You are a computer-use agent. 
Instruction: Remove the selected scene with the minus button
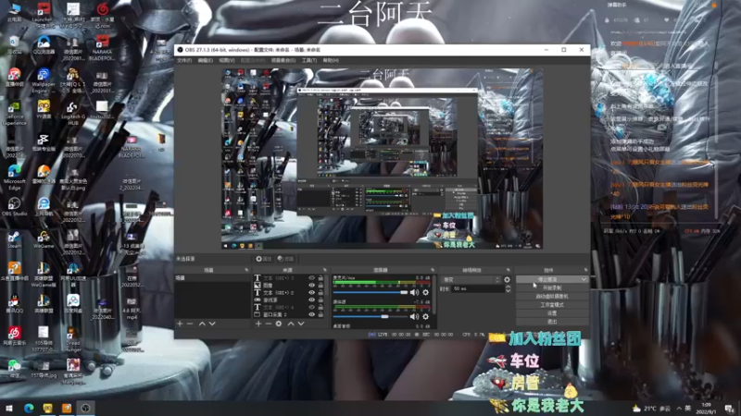190,324
